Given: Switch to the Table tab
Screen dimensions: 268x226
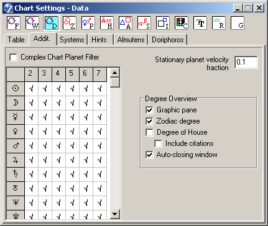Looking at the screenshot, I should [x=16, y=40].
